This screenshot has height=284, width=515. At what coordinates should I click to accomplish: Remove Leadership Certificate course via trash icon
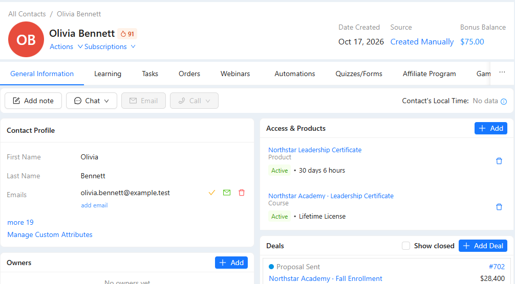pos(499,207)
